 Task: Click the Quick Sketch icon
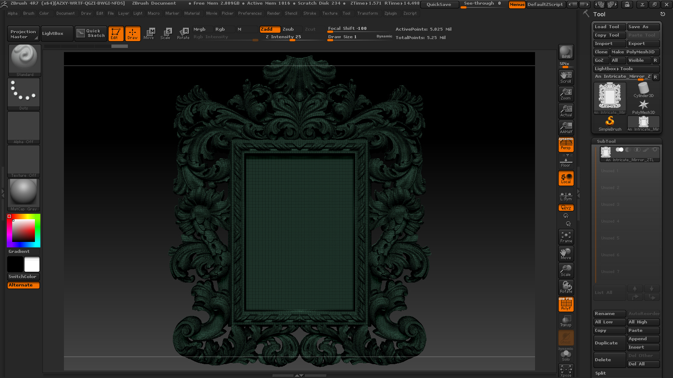[91, 33]
